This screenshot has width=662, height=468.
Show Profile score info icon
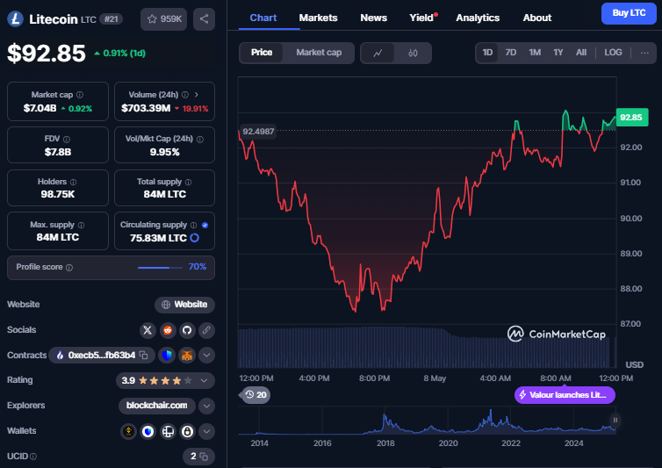[x=69, y=268]
